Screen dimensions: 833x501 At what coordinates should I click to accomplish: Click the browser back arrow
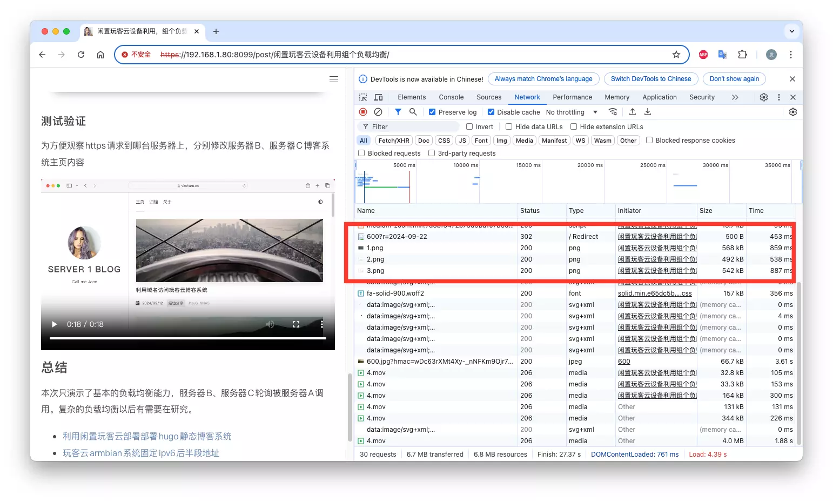42,55
